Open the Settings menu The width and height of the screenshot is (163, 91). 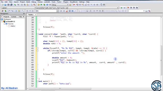tap(82, 2)
